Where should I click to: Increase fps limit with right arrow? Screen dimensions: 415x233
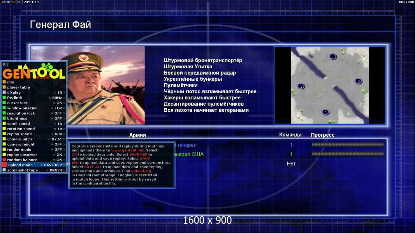[x=64, y=97]
